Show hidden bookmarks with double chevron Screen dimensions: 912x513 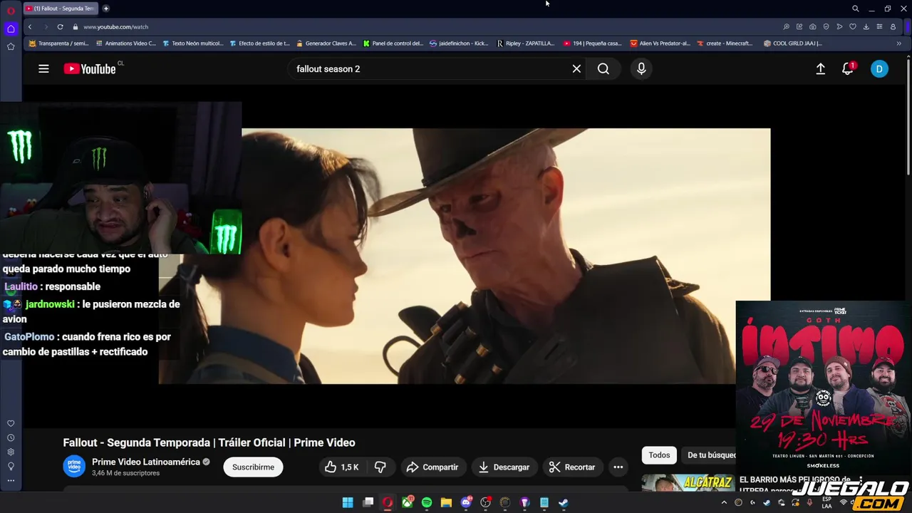pos(898,43)
